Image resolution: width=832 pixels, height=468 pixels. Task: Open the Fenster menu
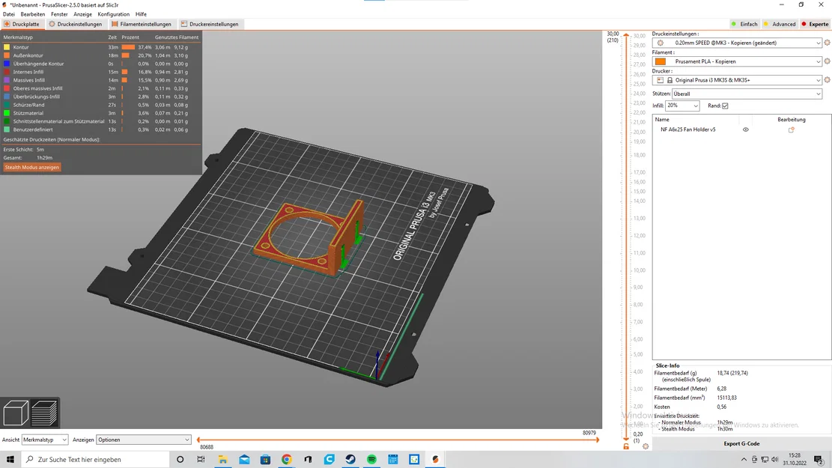click(x=59, y=14)
